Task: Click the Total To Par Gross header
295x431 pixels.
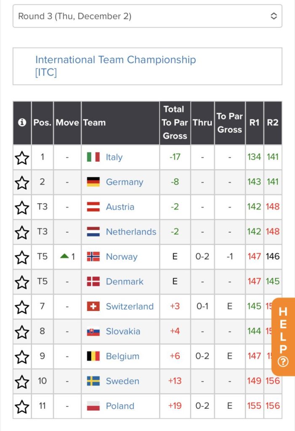Action: tap(175, 122)
